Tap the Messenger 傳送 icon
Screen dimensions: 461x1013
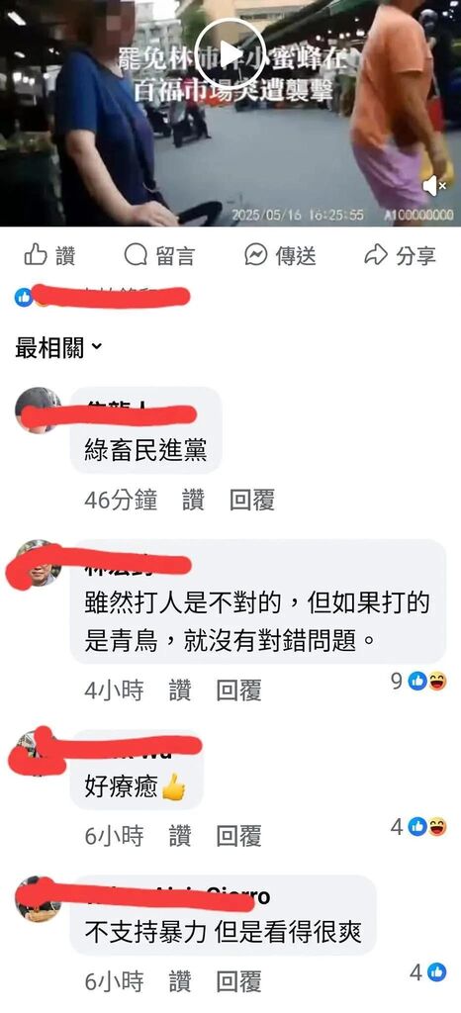[255, 255]
